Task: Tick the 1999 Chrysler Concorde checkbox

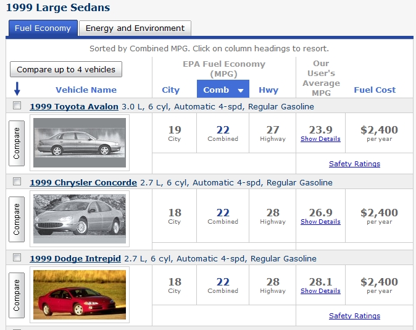Action: (17, 182)
